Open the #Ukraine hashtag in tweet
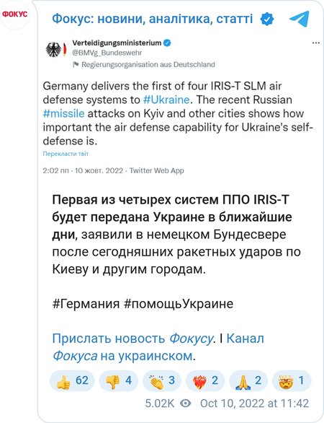Image resolution: width=324 pixels, height=423 pixels. click(x=166, y=100)
